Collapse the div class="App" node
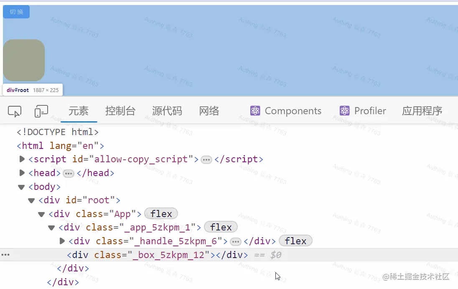This screenshot has height=289, width=458. [x=41, y=214]
